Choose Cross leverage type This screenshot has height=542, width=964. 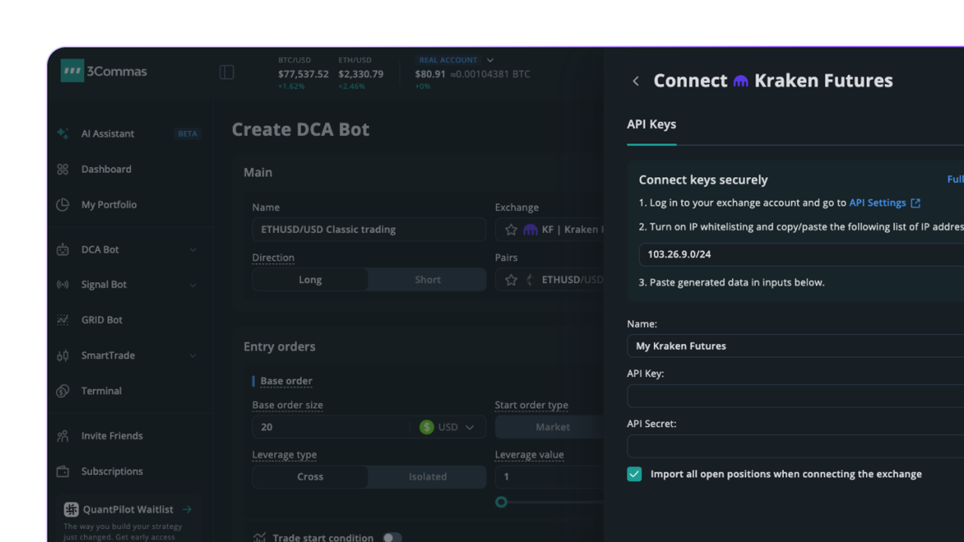[310, 477]
